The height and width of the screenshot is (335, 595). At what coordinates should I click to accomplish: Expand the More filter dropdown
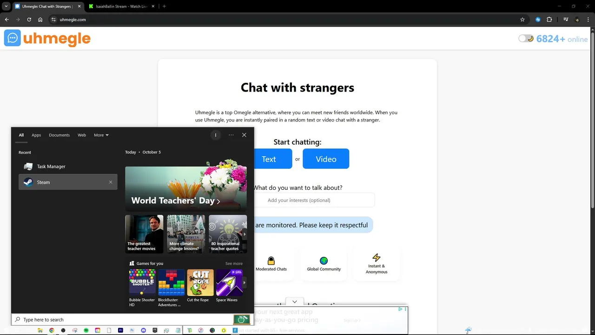coord(101,135)
